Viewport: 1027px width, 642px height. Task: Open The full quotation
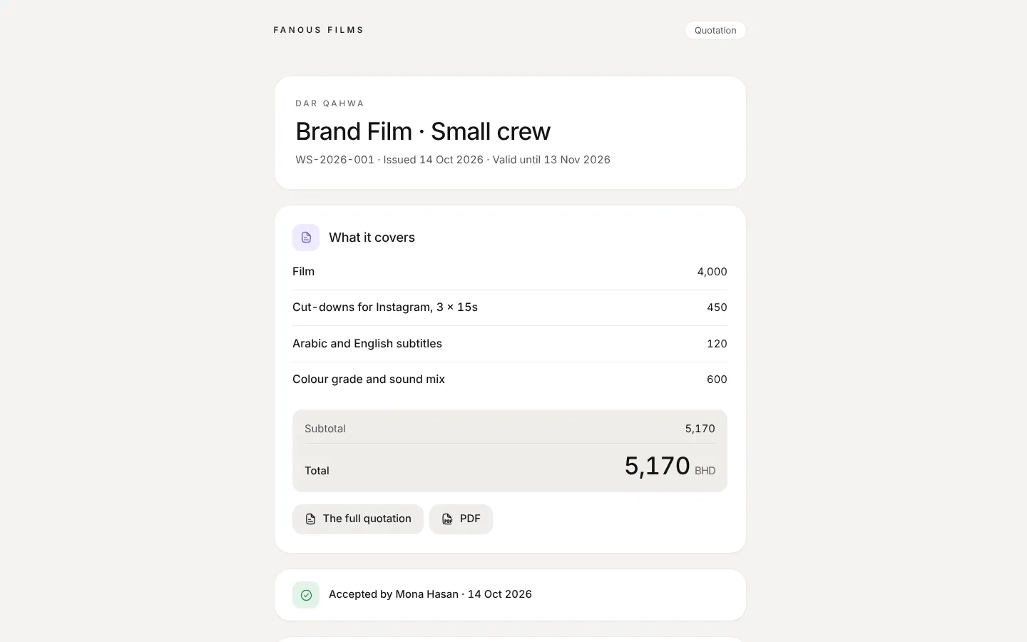point(358,519)
